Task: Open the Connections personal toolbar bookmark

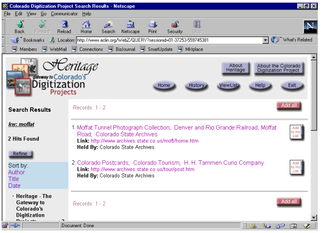Action: [x=87, y=49]
